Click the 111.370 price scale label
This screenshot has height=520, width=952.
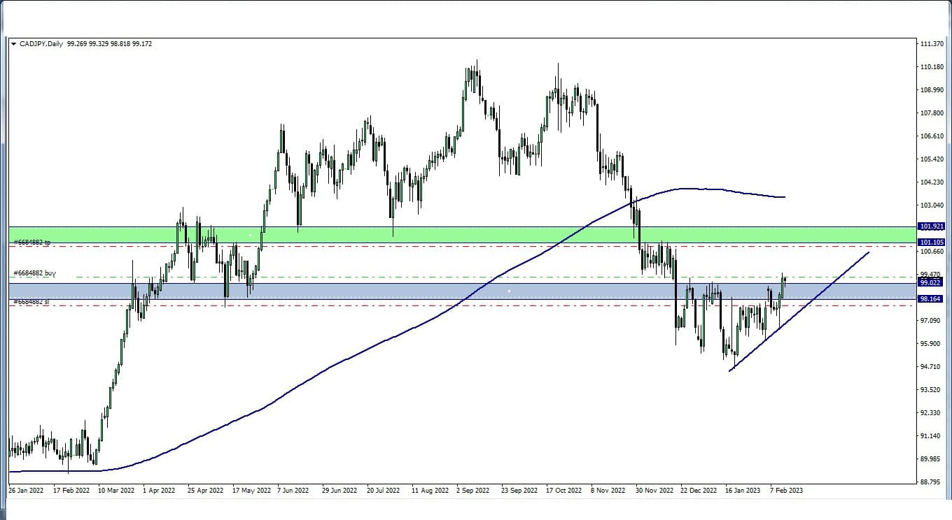[x=932, y=44]
